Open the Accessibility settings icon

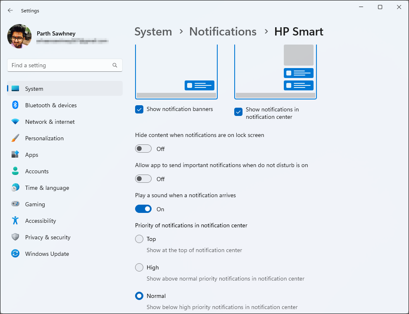click(x=16, y=220)
